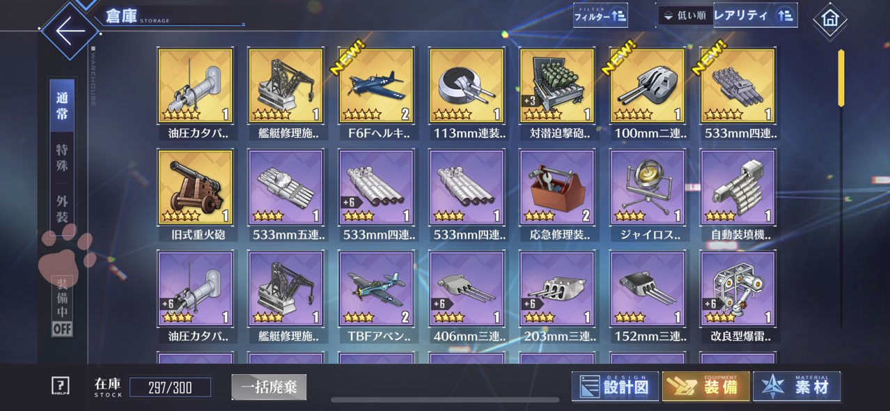Switch to the 特殊 tab
This screenshot has width=890, height=411.
point(62,158)
